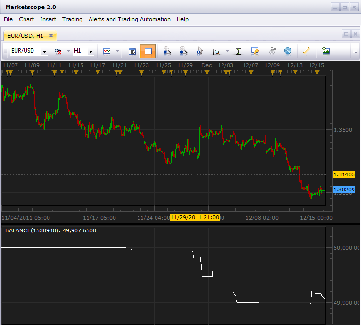Screen dimensions: 361x325
Task: Close the EUR/USD, H1 tab
Action: pyautogui.click(x=51, y=36)
